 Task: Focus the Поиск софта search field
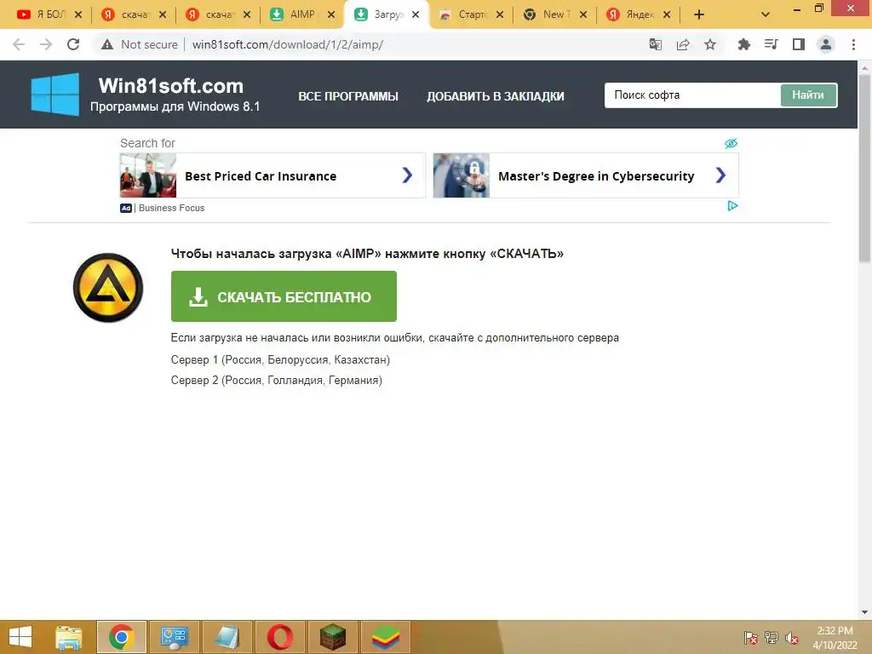point(692,95)
